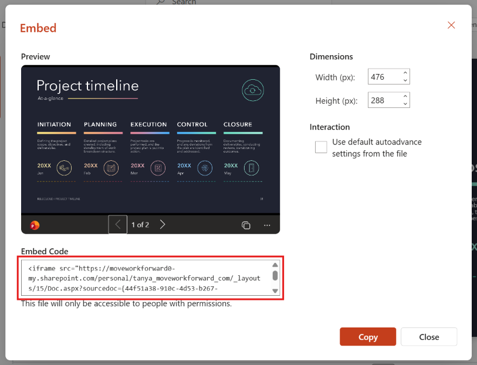Screen dimensions: 477x365
Task: Click the 'EXECUTION' column heading on slide
Action: click(148, 124)
